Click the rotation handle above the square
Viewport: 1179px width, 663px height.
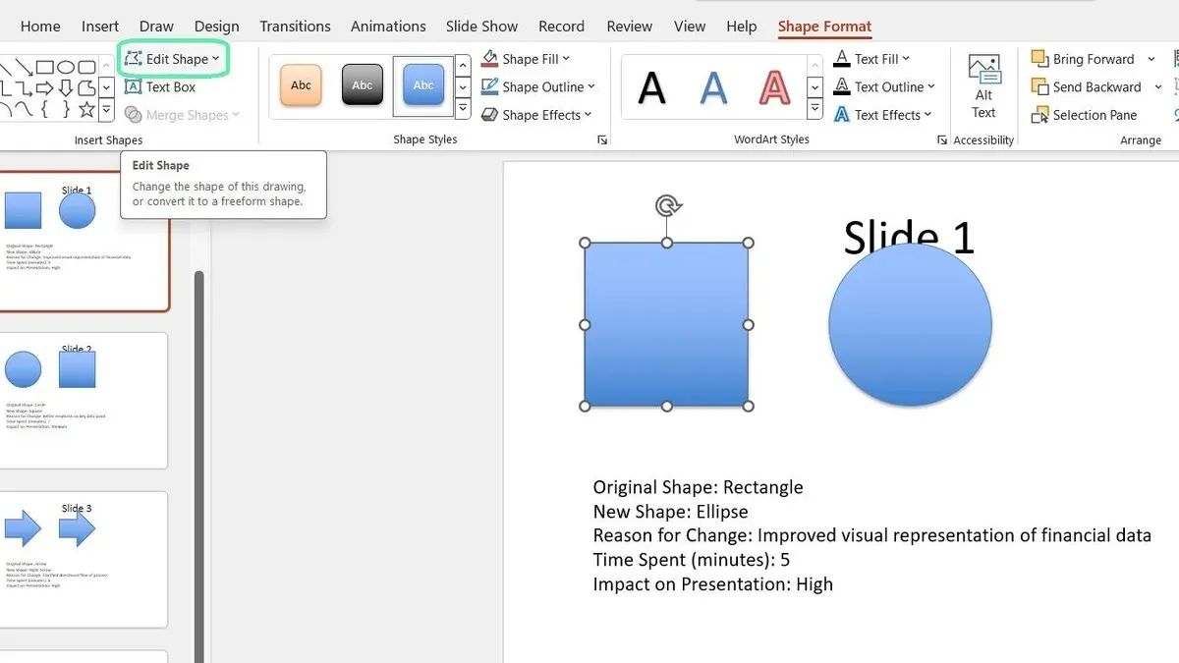(668, 205)
